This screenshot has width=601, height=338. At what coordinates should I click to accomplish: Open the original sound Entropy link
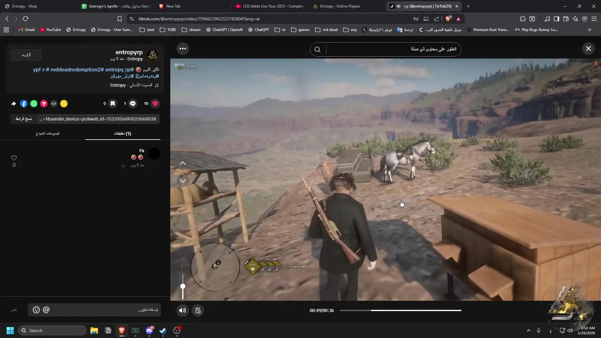click(134, 85)
